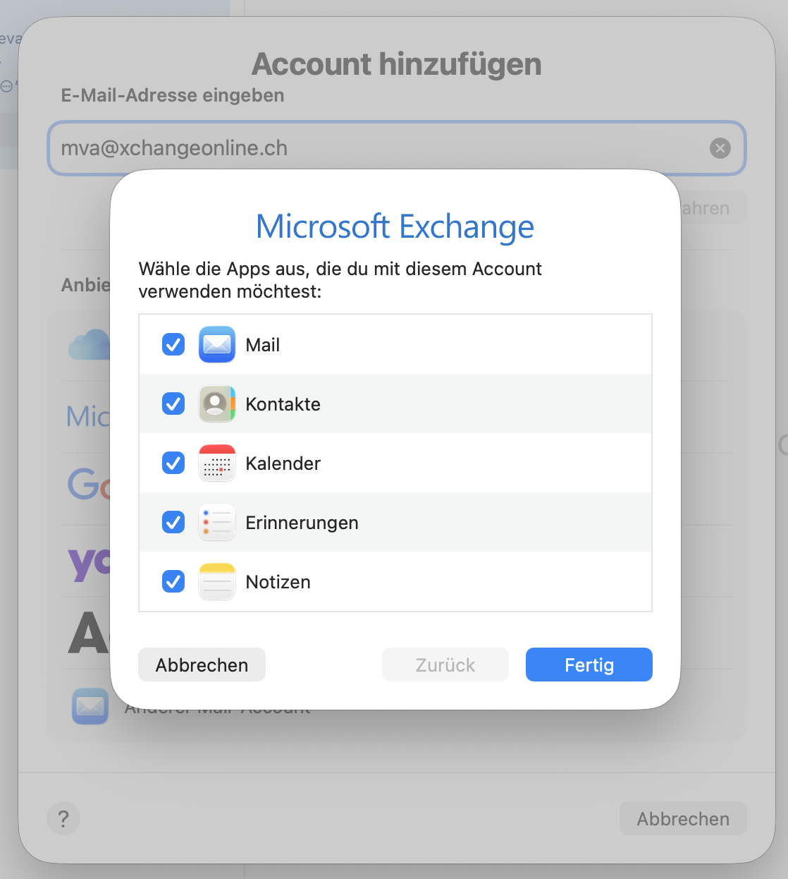Viewport: 788px width, 879px height.
Task: Toggle the Kalender checkbox off
Action: point(173,463)
